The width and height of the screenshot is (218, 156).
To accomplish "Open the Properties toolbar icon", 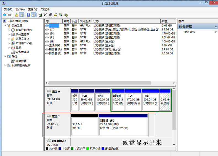I will click(x=50, y=15).
